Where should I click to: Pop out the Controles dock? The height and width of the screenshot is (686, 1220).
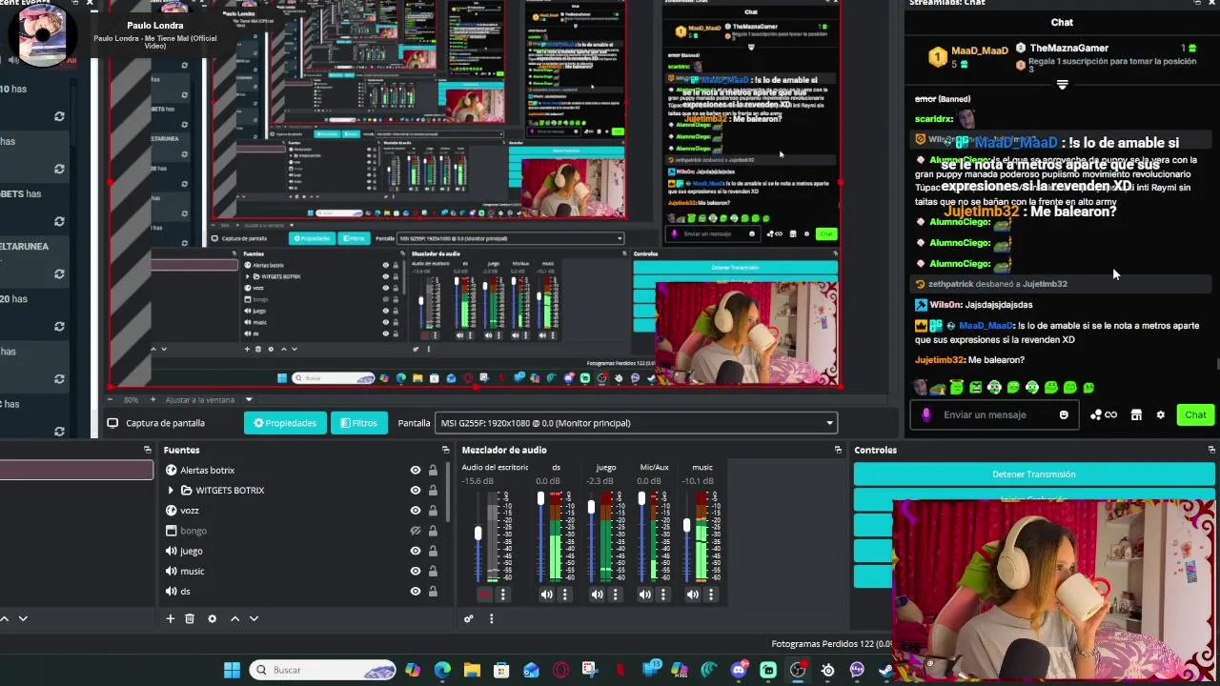pos(1211,450)
